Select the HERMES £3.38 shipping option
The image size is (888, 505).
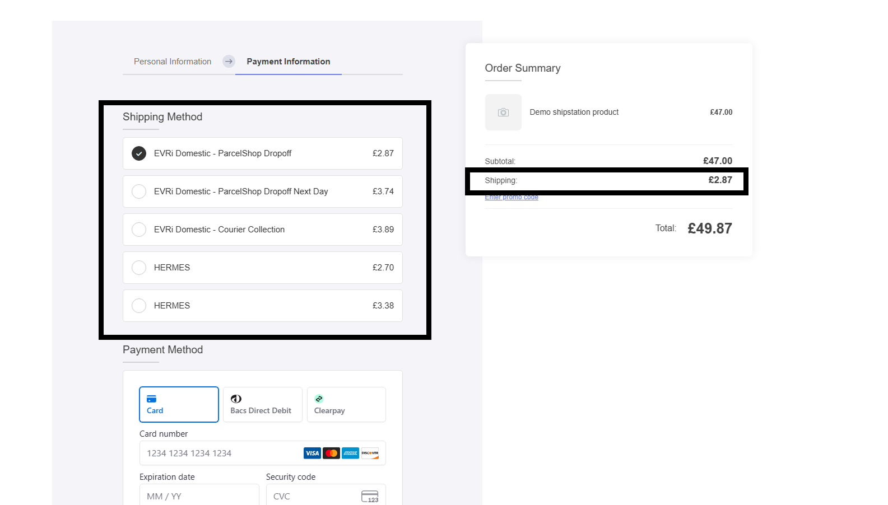[263, 306]
